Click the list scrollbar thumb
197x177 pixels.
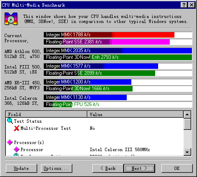[187, 124]
